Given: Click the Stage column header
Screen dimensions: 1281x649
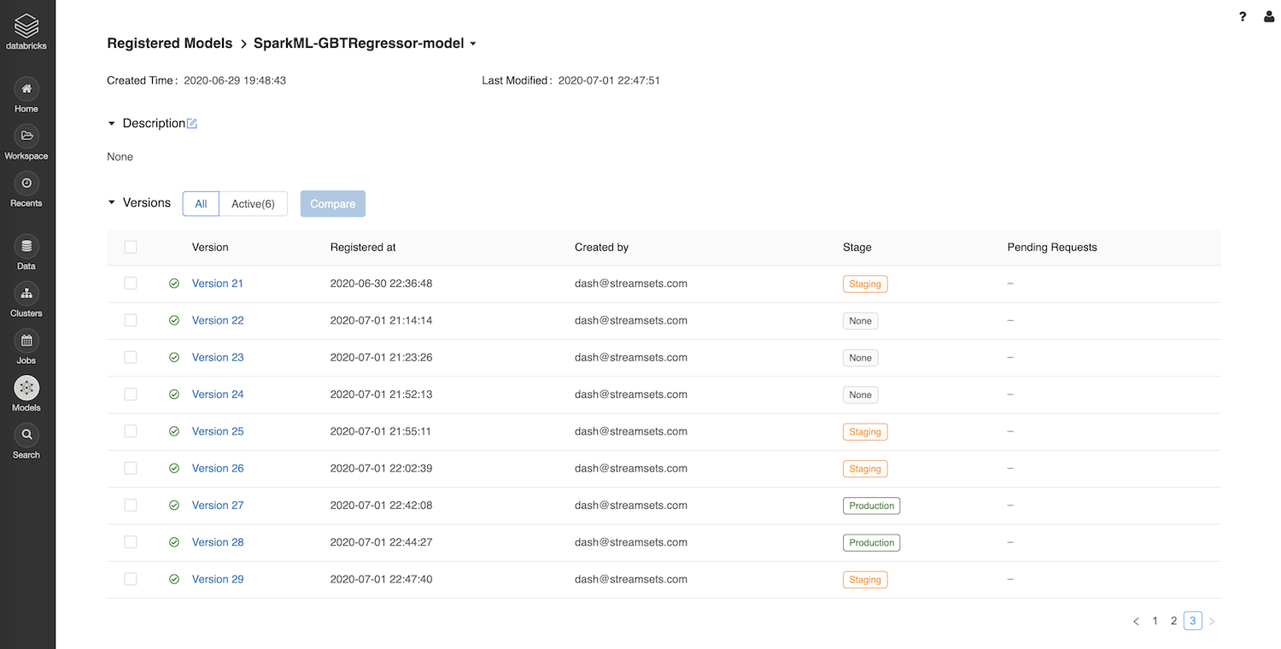Looking at the screenshot, I should click(x=857, y=248).
